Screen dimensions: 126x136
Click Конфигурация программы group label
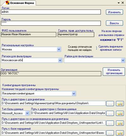[19, 85]
